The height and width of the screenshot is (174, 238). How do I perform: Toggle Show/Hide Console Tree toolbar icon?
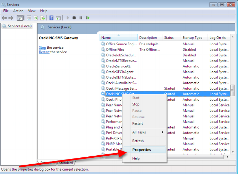click(20, 18)
